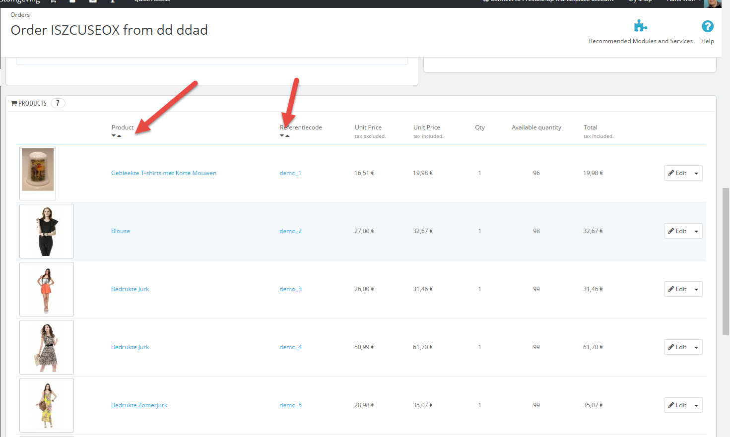730x437 pixels.
Task: Open Recommended Modules and Services puzzle icon
Action: coord(641,26)
